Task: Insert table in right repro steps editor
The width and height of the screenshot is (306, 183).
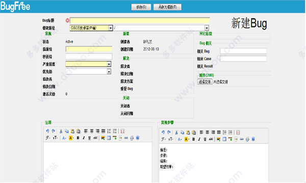Action: pyautogui.click(x=224, y=139)
